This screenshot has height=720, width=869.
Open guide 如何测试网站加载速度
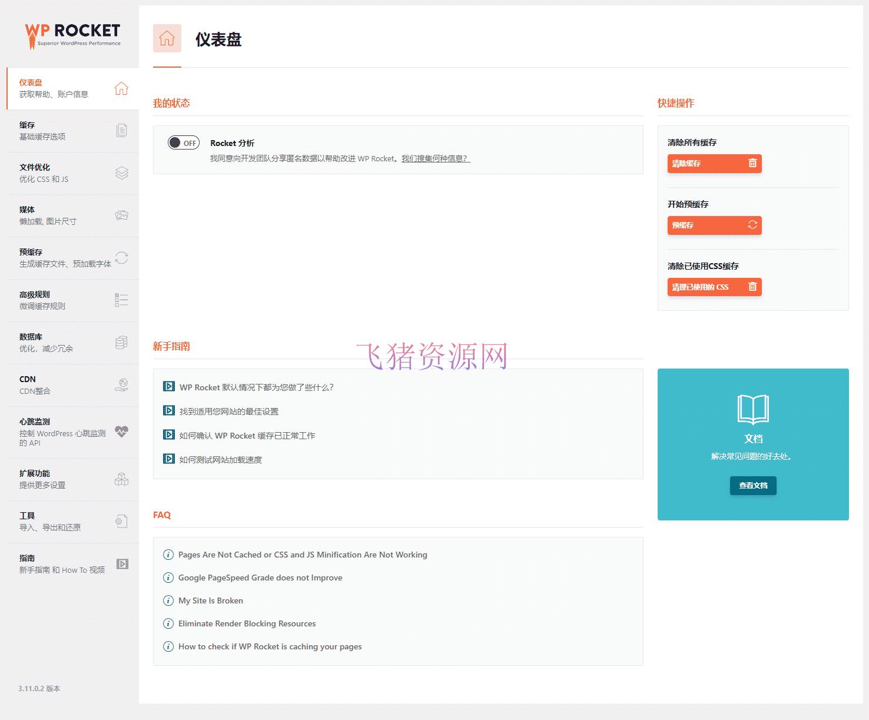(221, 459)
